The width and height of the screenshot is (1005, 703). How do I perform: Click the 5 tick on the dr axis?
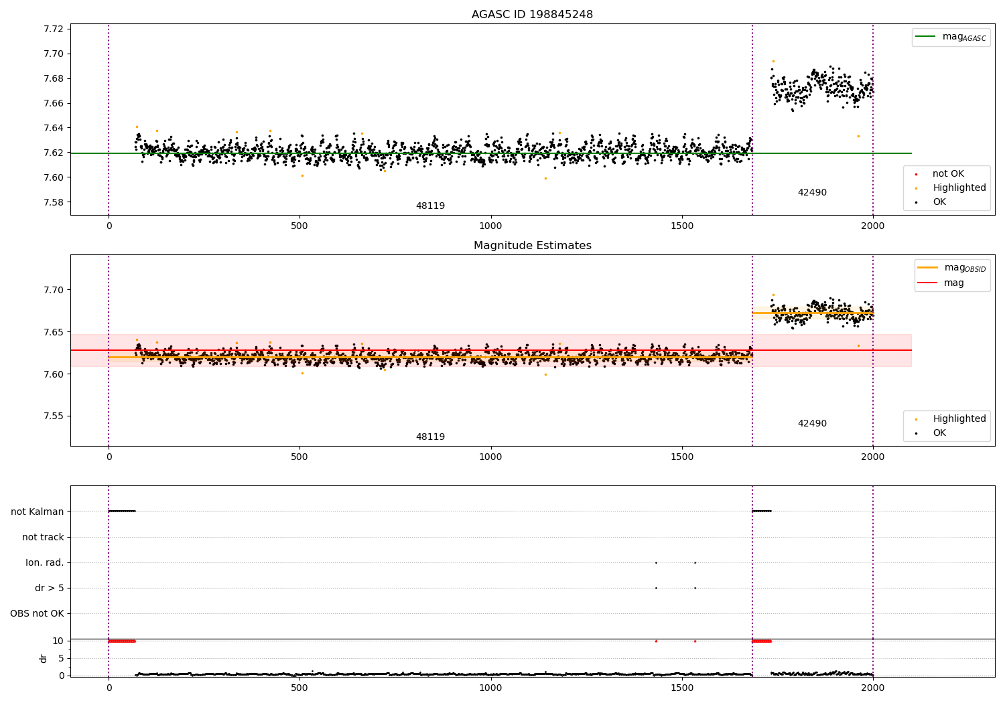61,658
